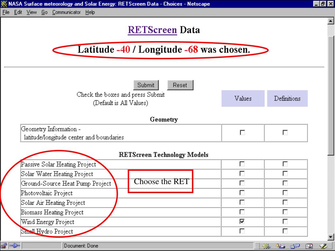
Task: Click 'Wind Energy Project' row label
Action: tap(48, 222)
